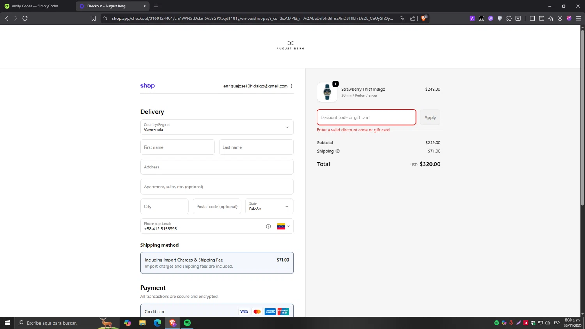Open the Copilot icon in the taskbar
The image size is (585, 329).
(128, 323)
